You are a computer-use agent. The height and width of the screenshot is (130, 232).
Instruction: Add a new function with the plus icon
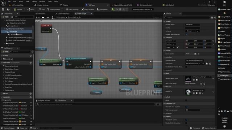pos(30,62)
